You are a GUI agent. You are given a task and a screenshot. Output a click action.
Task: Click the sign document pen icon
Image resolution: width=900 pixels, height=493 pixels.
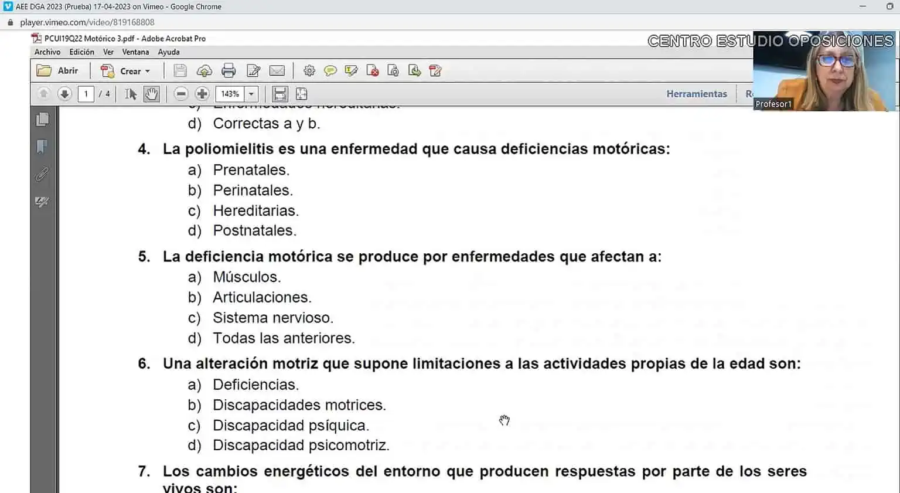[435, 71]
